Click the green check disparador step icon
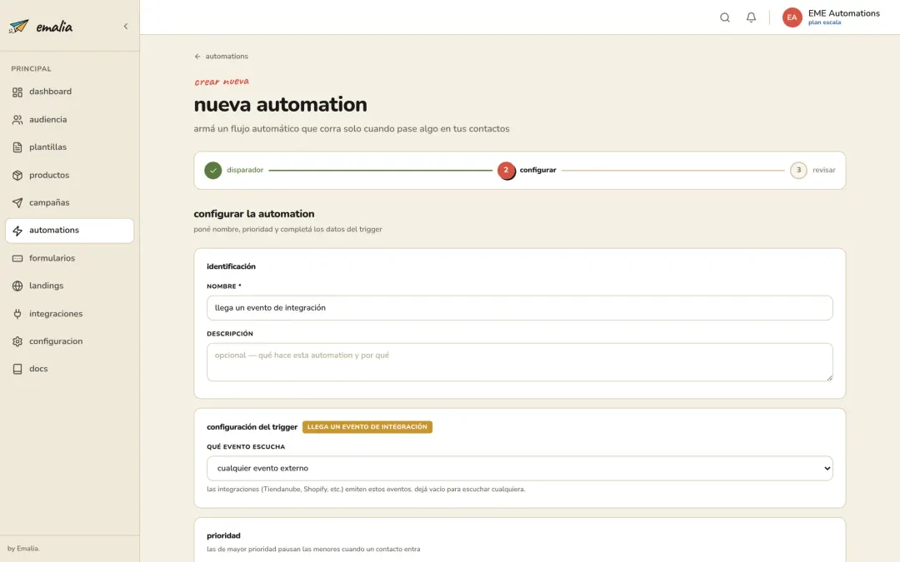900x562 pixels. pos(213,171)
